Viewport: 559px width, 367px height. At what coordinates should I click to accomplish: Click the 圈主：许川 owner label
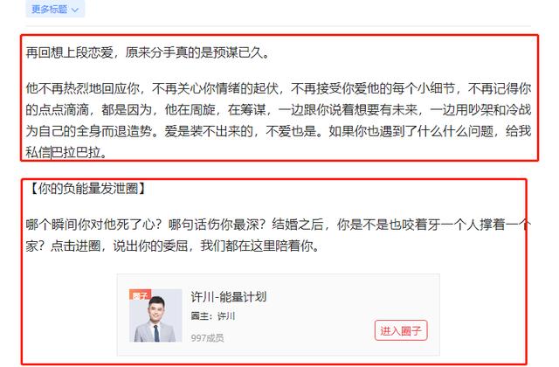[213, 316]
